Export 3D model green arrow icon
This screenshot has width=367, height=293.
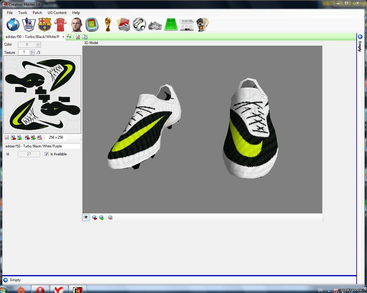click(101, 218)
